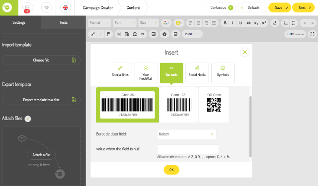Open the inbox notifications icon with badge
The image size is (318, 186).
(28, 8)
